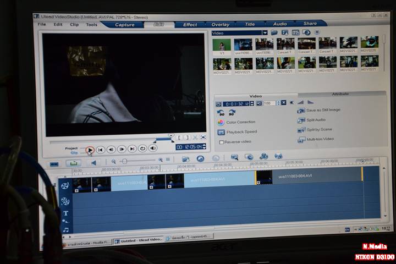Image resolution: width=396 pixels, height=264 pixels.
Task: Select Clip playback mode
Action: pos(74,153)
